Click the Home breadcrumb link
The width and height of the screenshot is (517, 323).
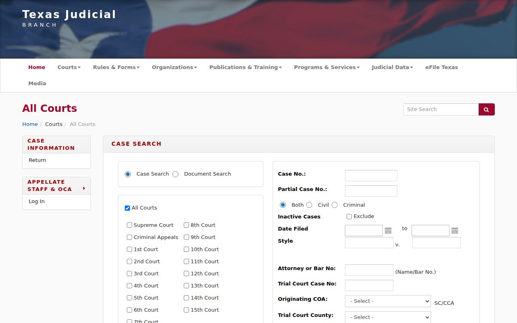[x=30, y=124]
